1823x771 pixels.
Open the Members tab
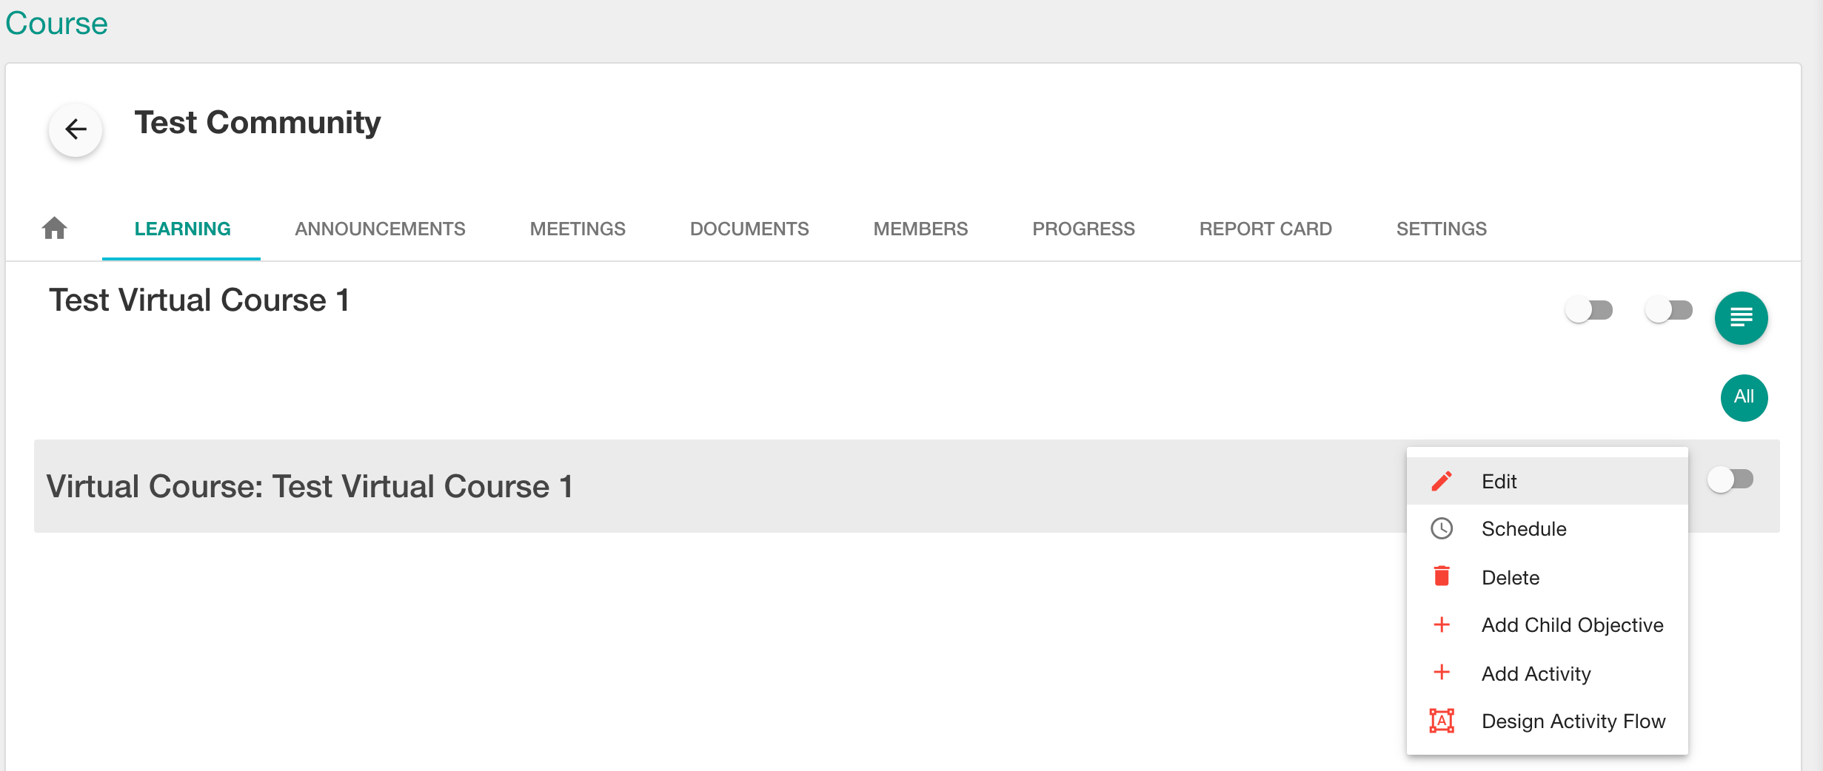click(920, 229)
